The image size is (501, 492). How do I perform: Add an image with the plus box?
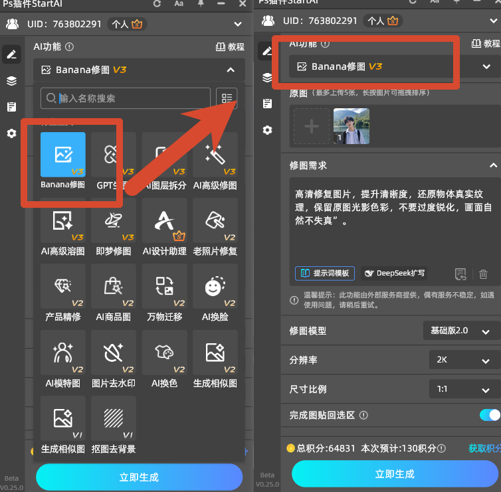(x=312, y=126)
